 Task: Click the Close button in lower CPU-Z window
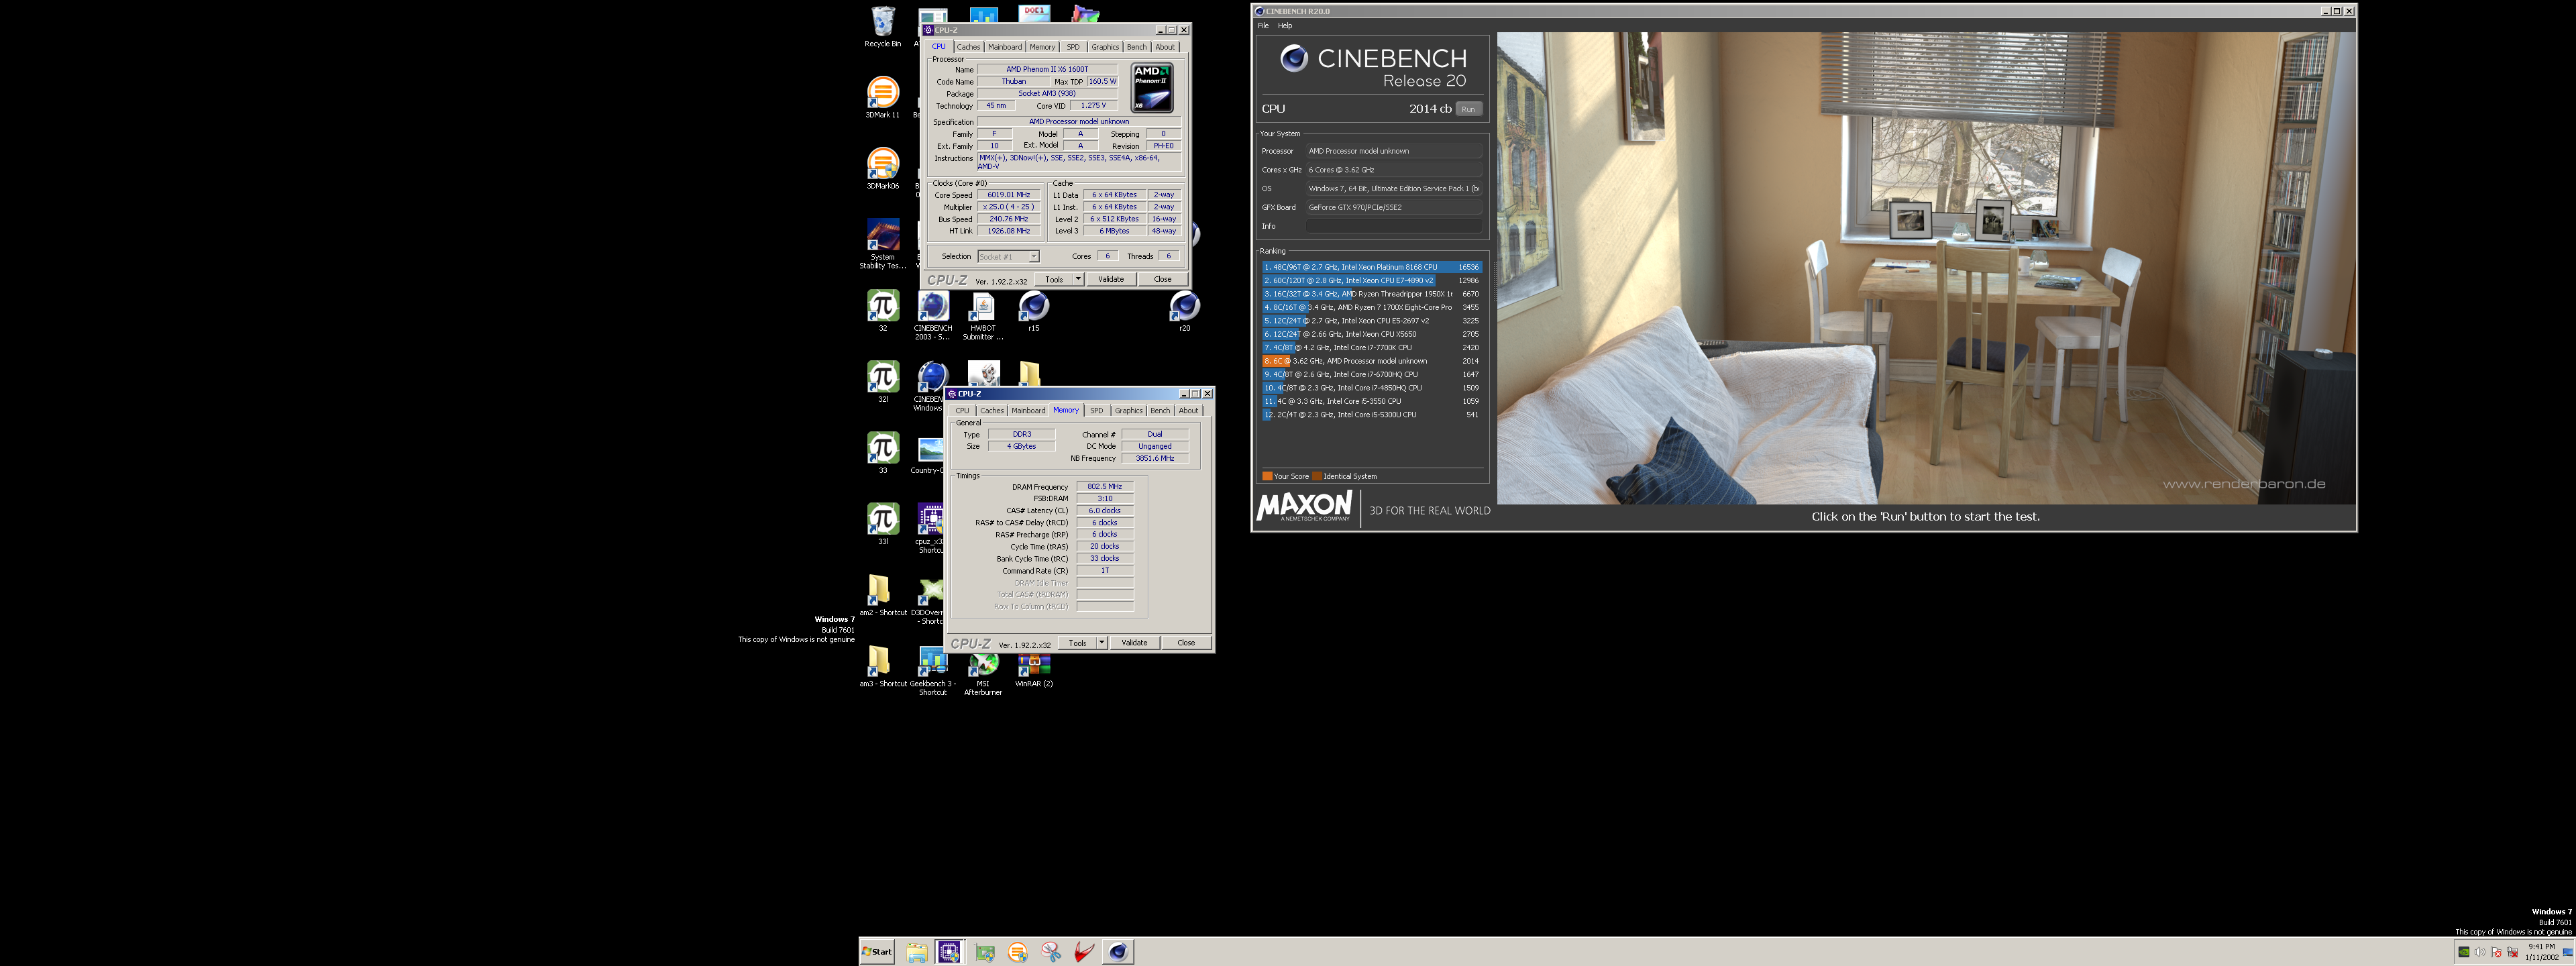(1186, 643)
